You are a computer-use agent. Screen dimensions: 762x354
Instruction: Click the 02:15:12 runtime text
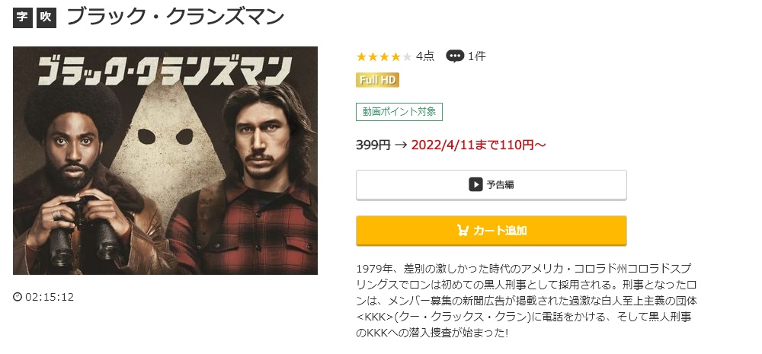pyautogui.click(x=50, y=297)
